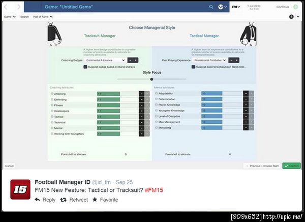The image size is (305, 222).
Task: Click the info circle next to Defending
Action: tap(52, 99)
